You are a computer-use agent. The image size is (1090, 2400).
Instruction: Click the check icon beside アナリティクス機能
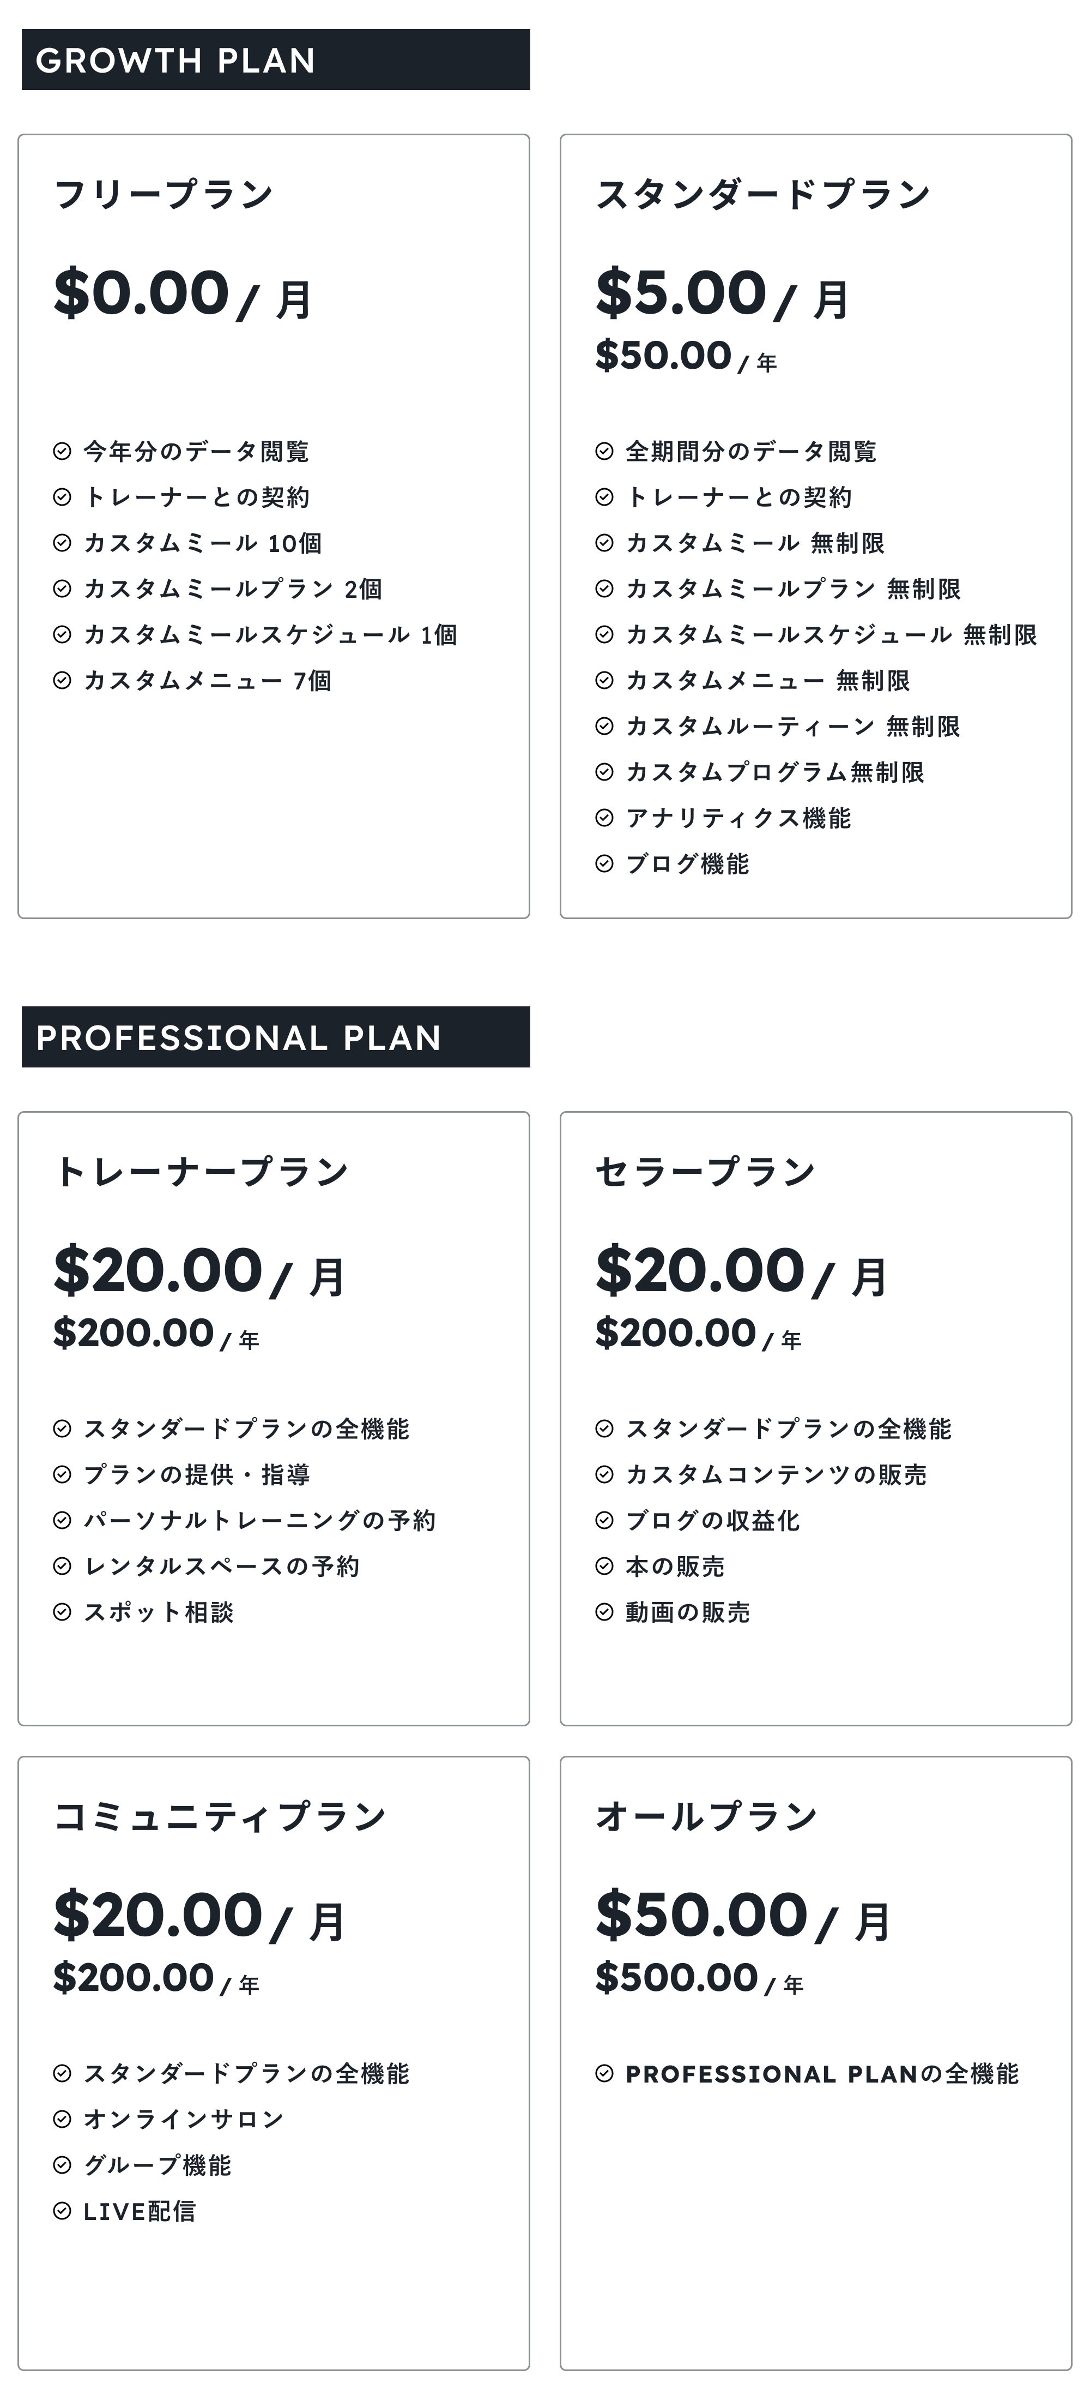[x=604, y=817]
